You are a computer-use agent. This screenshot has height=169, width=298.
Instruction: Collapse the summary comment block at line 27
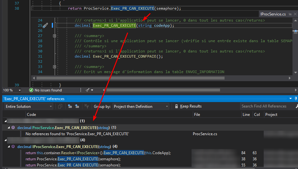(55, 36)
